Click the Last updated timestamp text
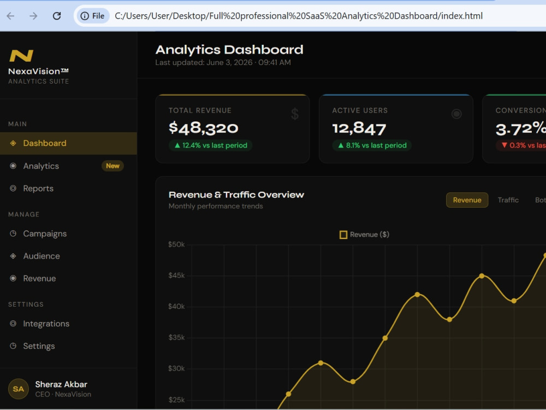This screenshot has width=546, height=410. click(x=223, y=62)
